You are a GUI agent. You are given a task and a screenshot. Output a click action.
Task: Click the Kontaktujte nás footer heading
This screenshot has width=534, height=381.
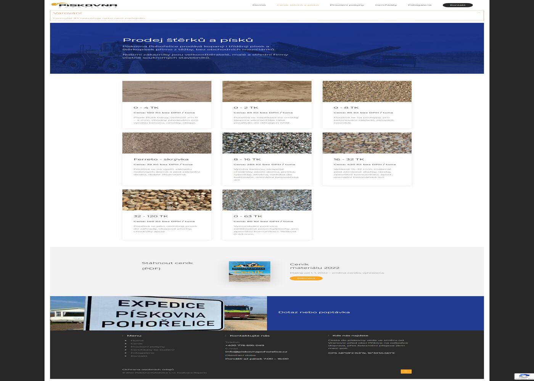249,336
